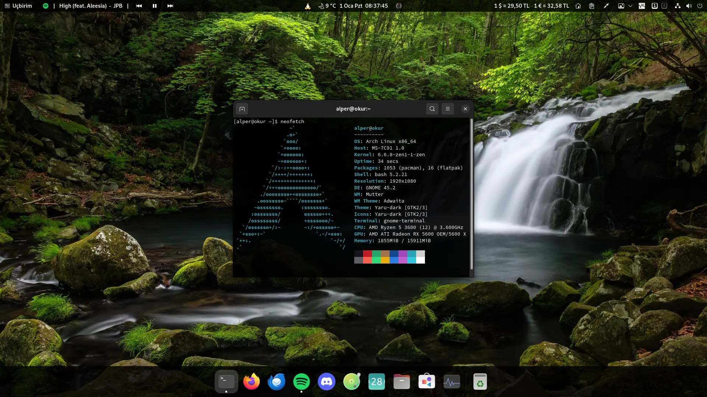Open the clock and calendar menu
This screenshot has width=707, height=397.
tap(363, 6)
